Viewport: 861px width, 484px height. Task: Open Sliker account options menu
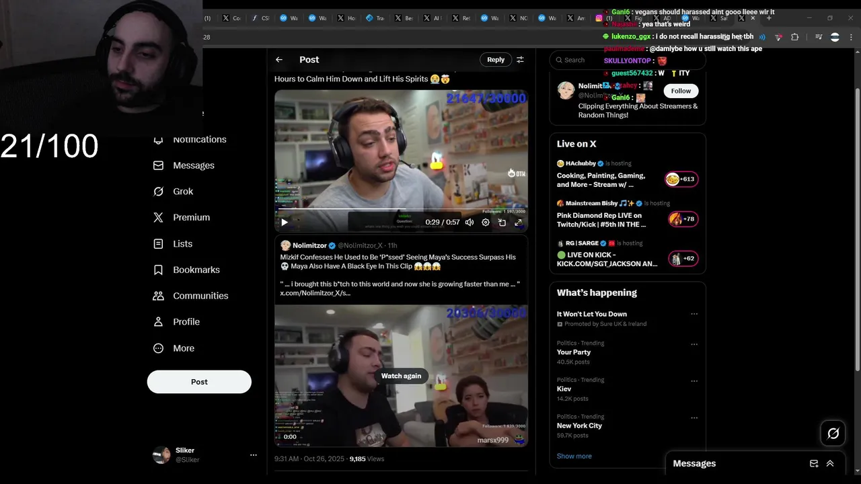click(254, 455)
